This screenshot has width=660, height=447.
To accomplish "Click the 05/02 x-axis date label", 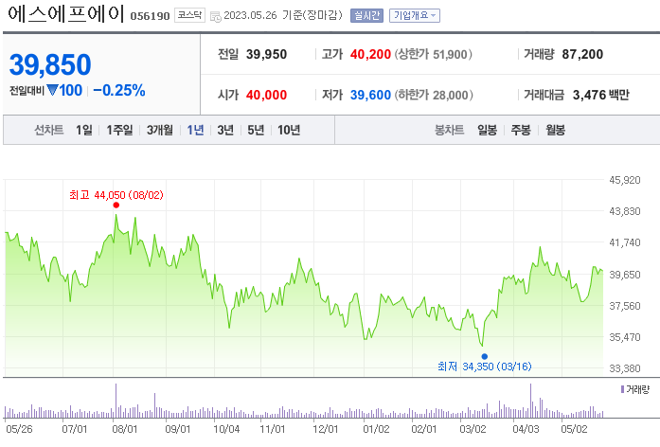I will (574, 429).
